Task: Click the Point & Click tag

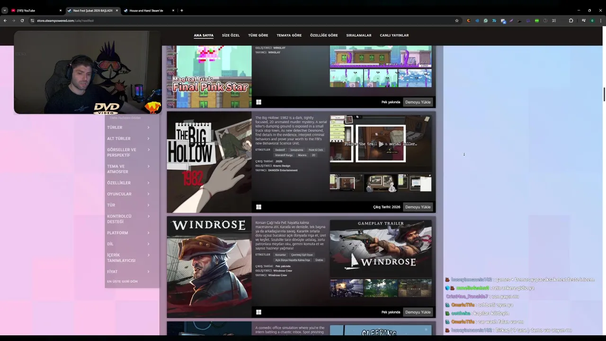Action: pos(316,150)
